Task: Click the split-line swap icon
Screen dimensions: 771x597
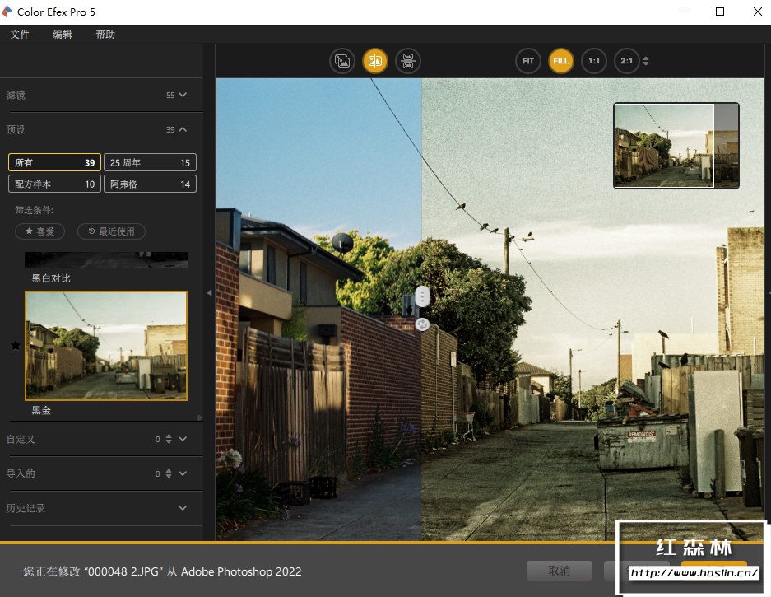Action: tap(422, 324)
